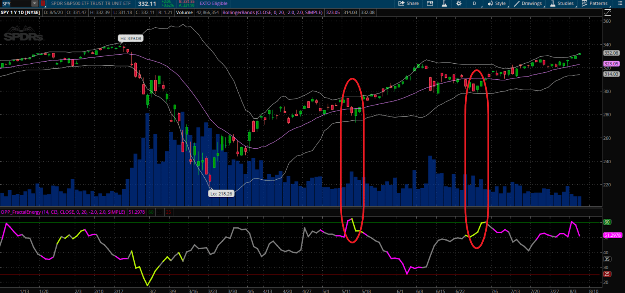Click the Bollinger lower value 314.03 in header

coord(350,13)
